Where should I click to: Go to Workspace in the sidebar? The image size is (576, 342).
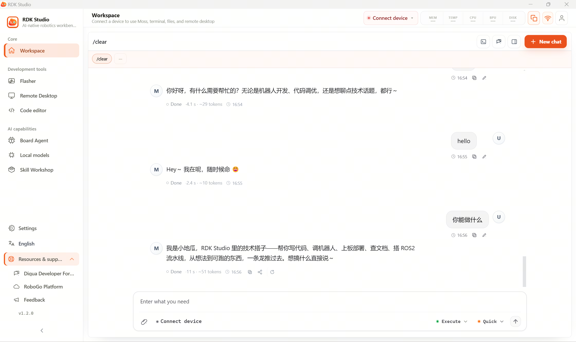pyautogui.click(x=42, y=51)
